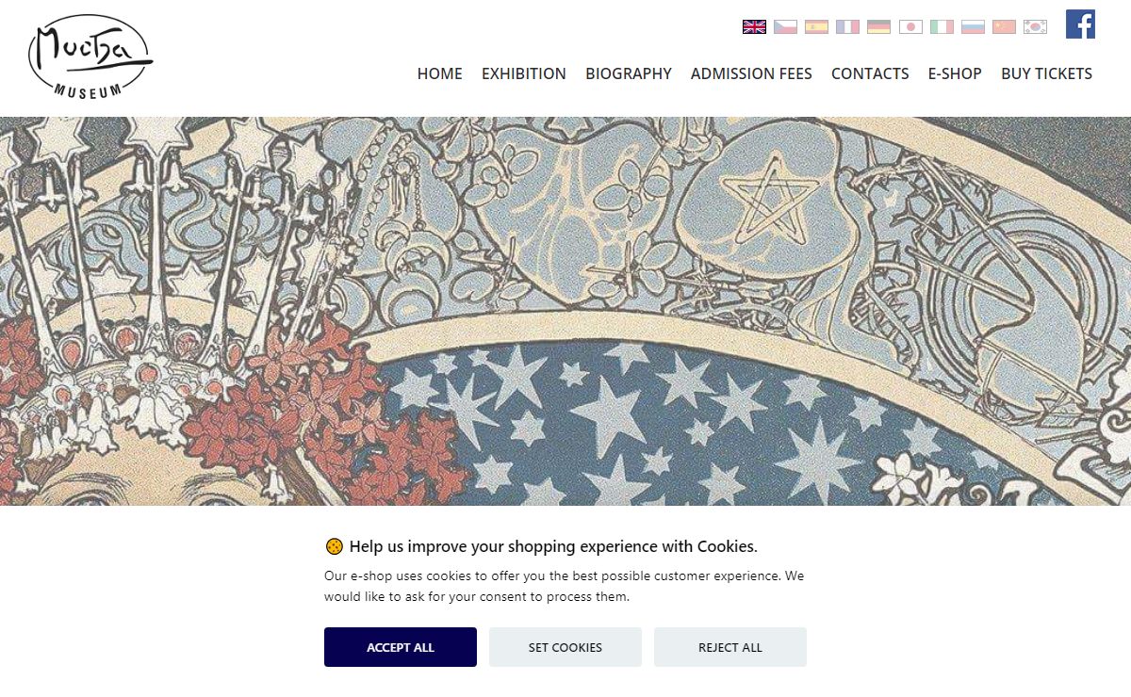The image size is (1131, 697).
Task: Open the museum's Facebook page icon
Action: [1080, 24]
